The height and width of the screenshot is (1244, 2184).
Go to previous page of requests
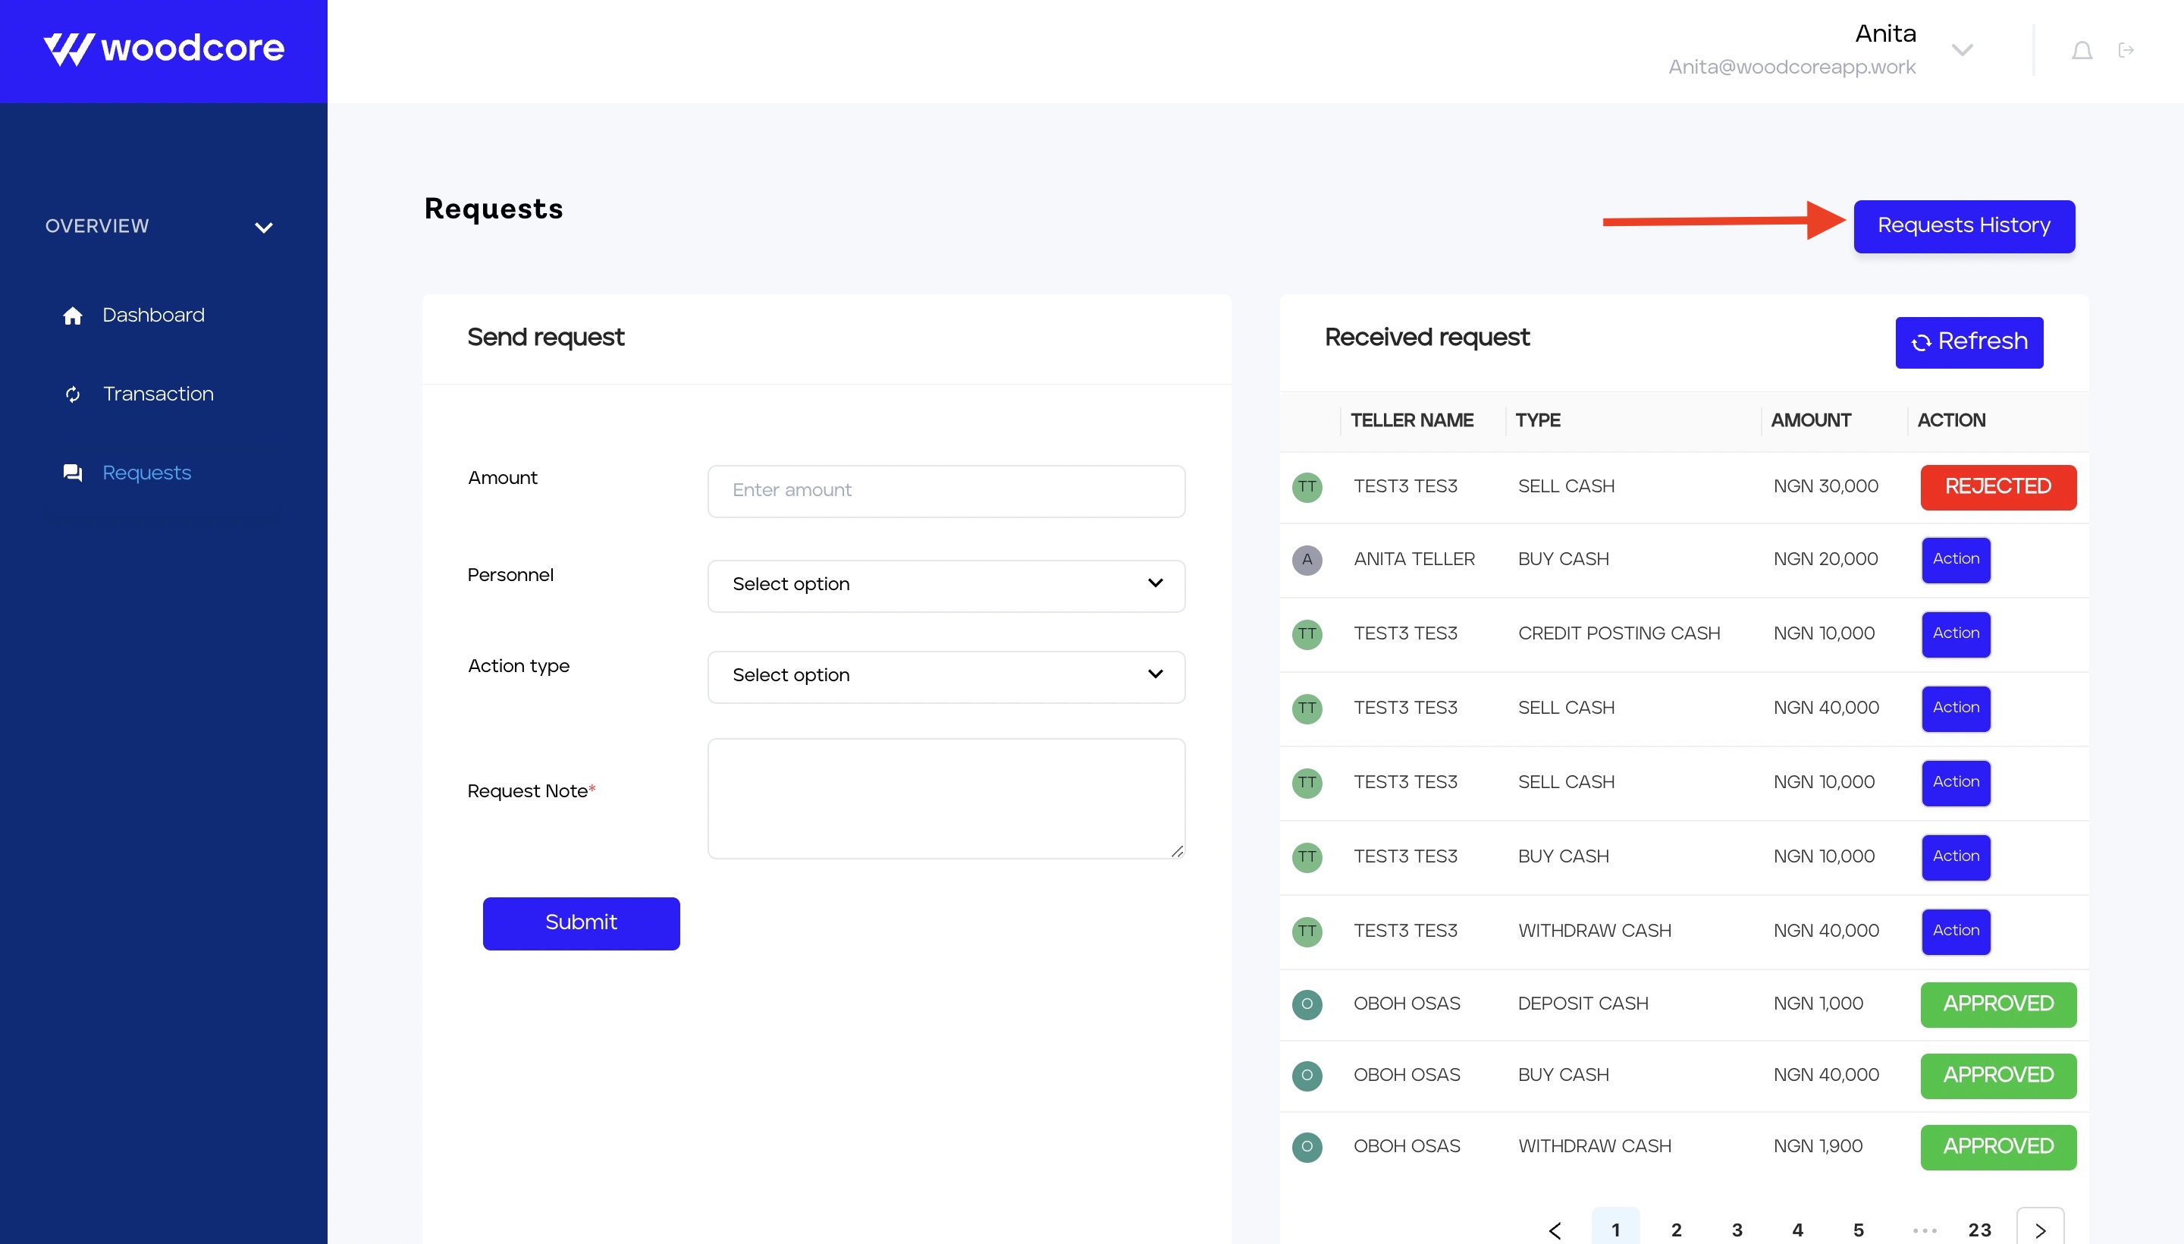1555,1230
